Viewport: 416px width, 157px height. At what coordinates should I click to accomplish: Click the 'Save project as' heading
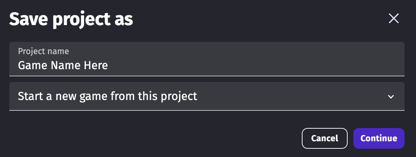point(71,19)
